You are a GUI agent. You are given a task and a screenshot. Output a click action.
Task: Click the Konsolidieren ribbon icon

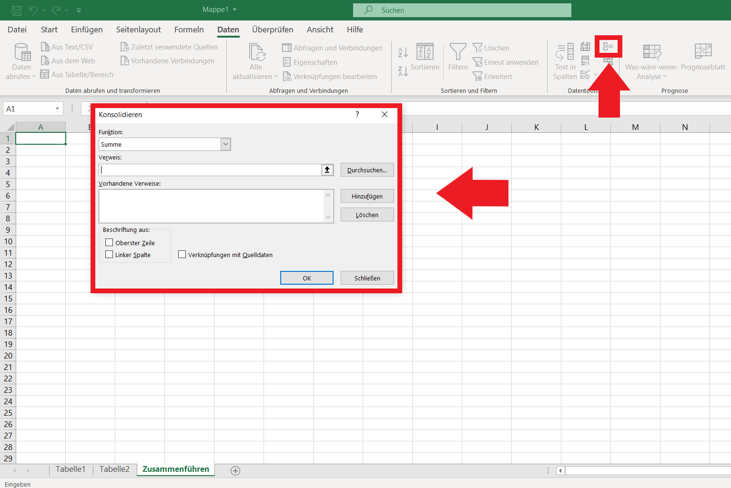click(608, 47)
